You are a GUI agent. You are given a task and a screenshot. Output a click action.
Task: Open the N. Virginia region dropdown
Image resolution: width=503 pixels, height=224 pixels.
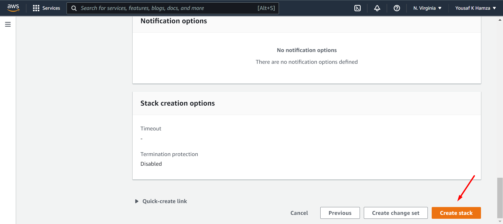tap(427, 8)
